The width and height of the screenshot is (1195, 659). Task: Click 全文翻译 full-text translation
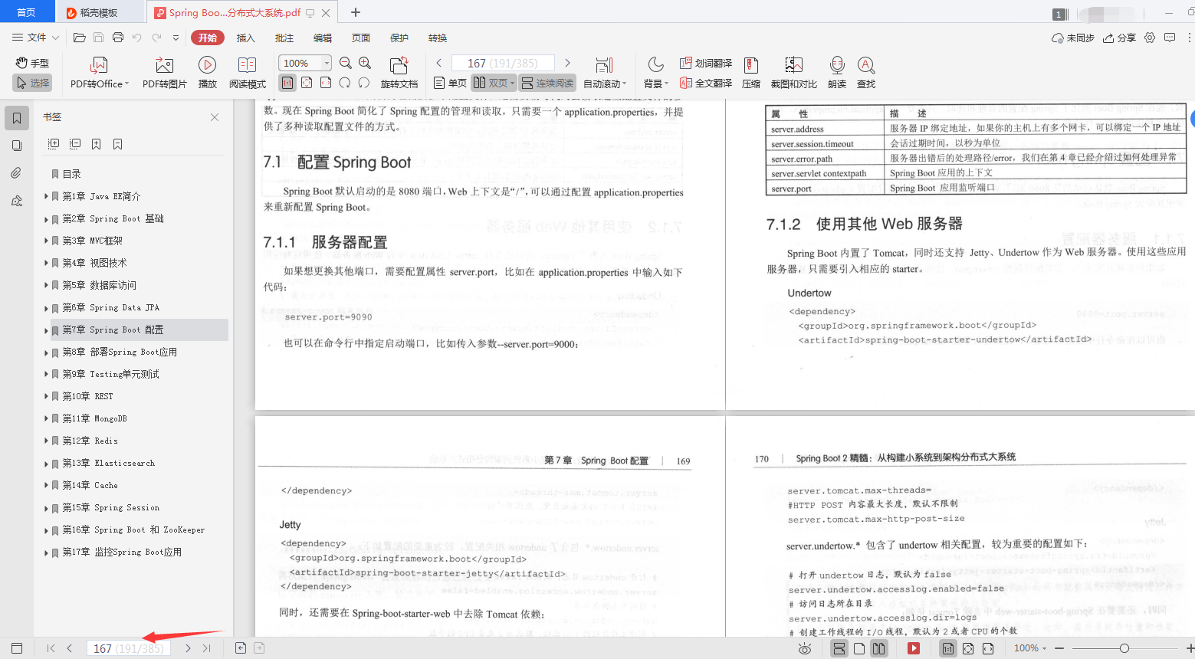point(706,83)
